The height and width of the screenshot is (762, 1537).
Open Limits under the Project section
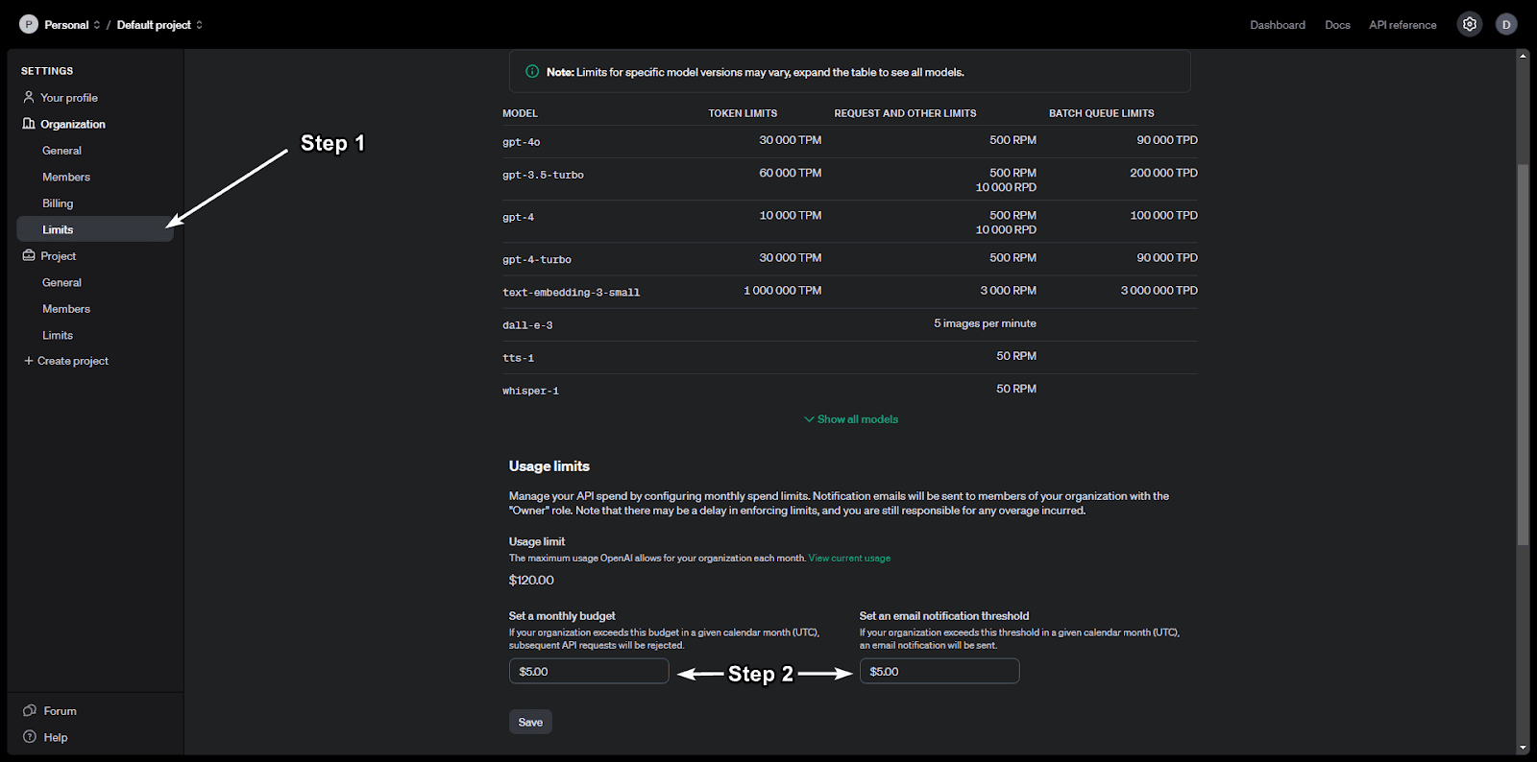[58, 335]
